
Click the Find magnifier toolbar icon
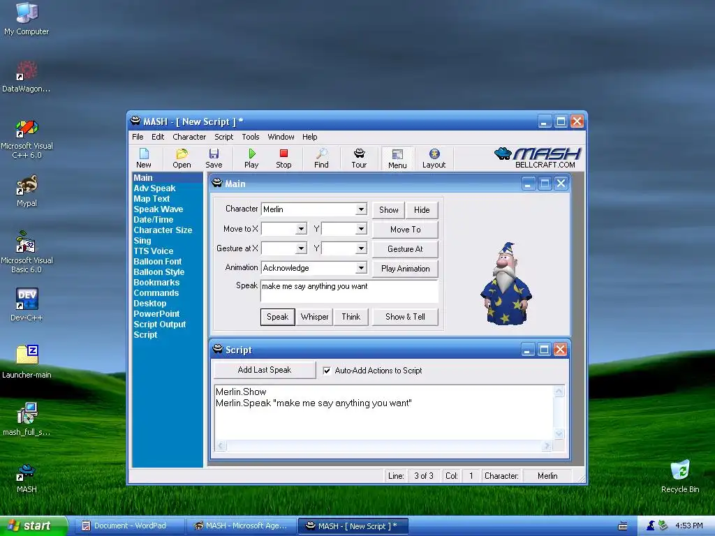[x=321, y=158]
